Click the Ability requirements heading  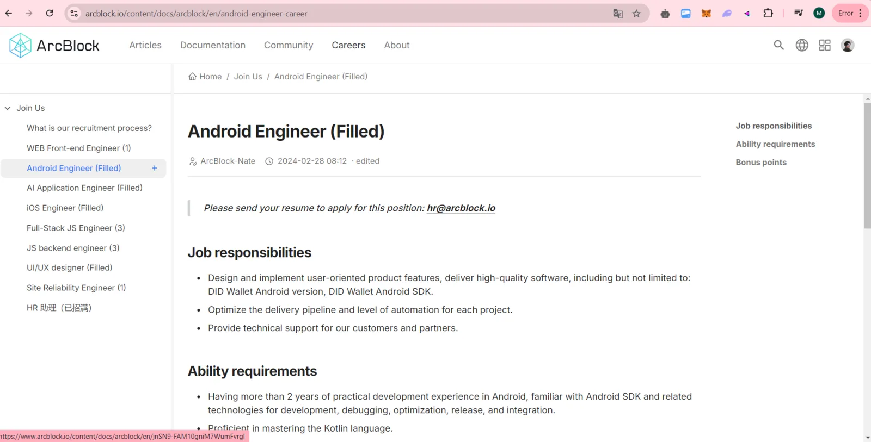252,371
